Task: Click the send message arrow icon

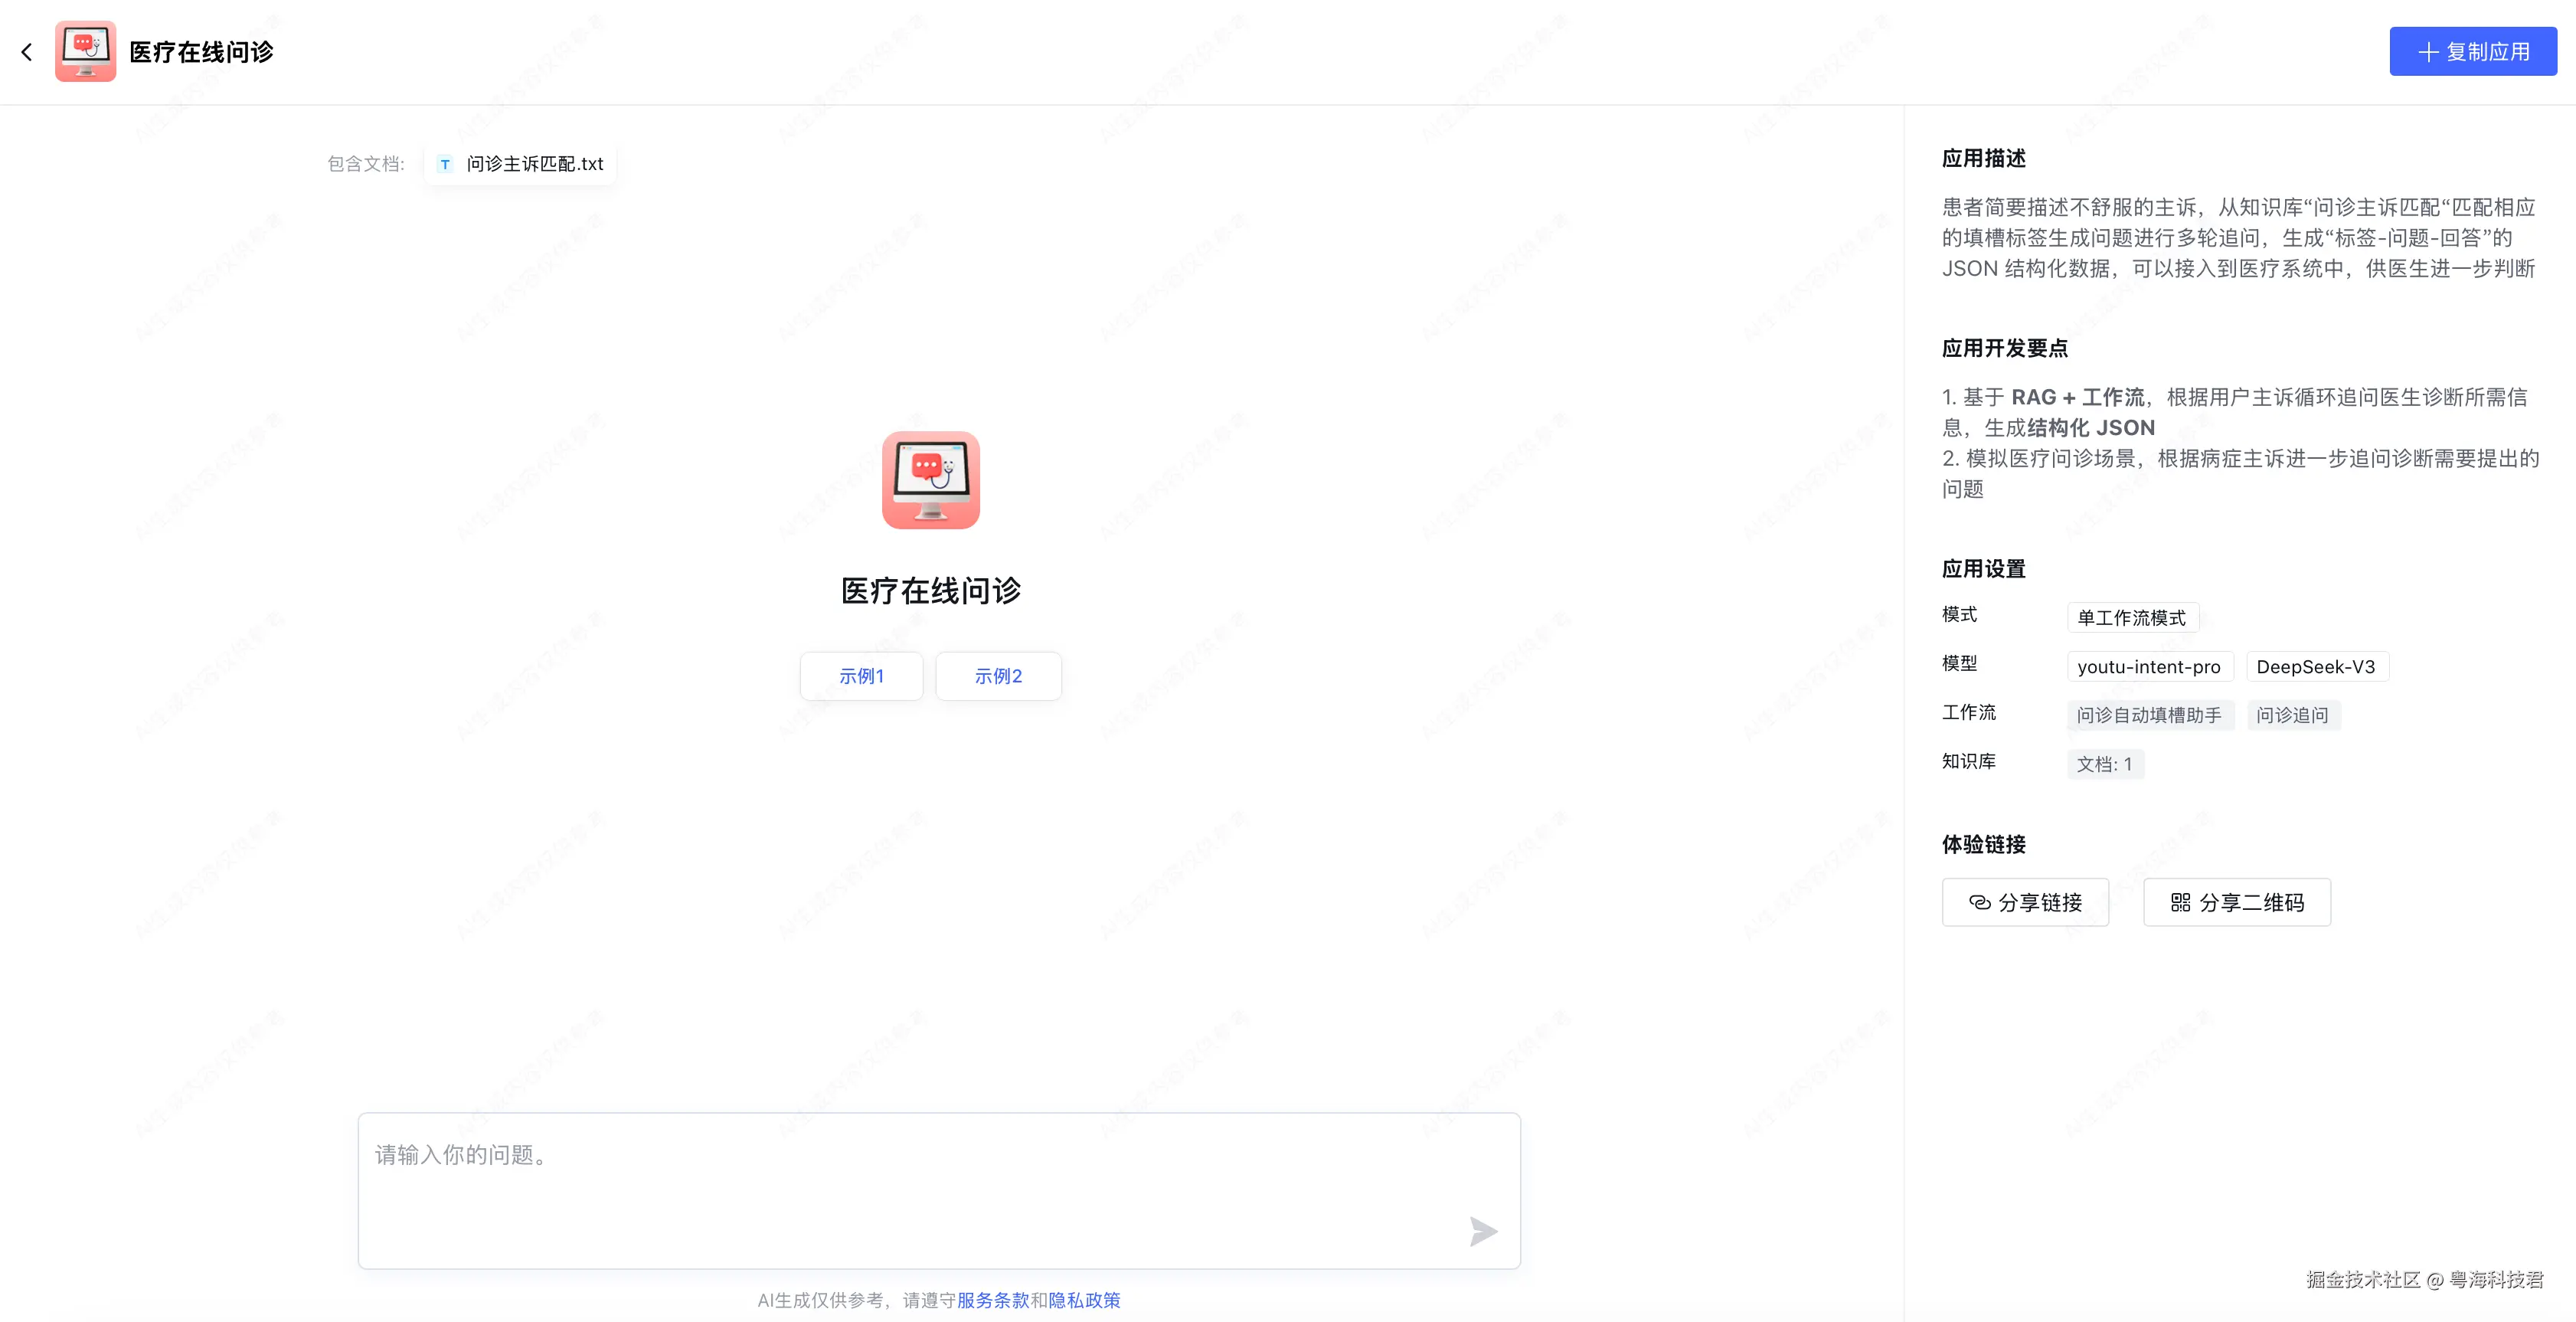Action: tap(1483, 1231)
